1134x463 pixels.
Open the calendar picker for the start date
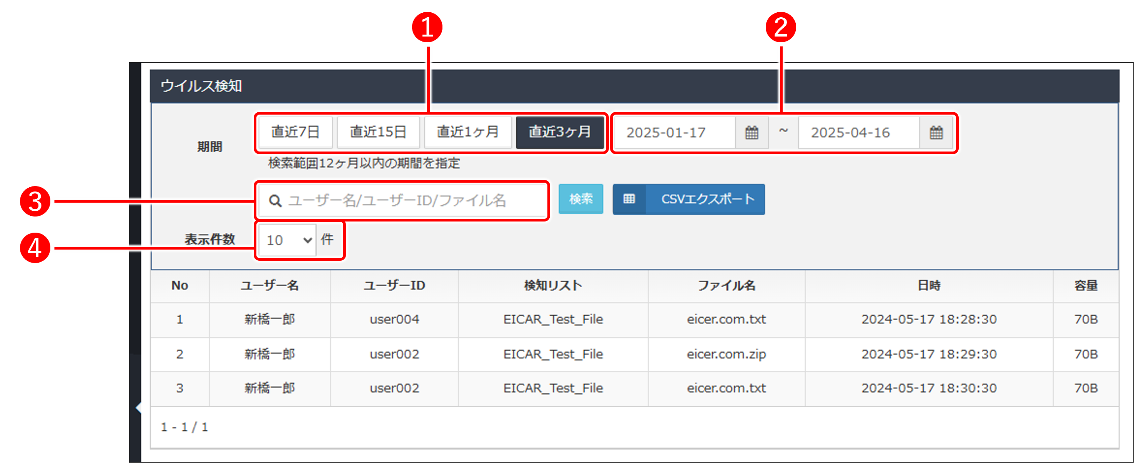[x=751, y=133]
